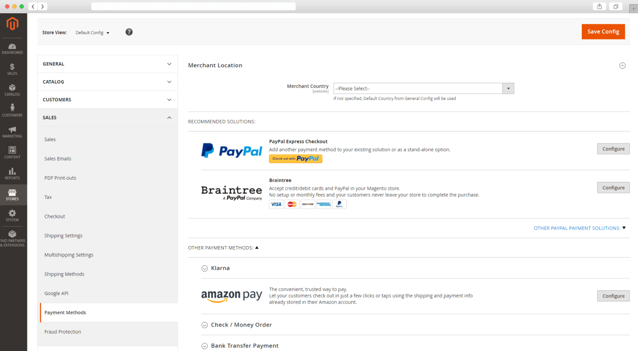Select Fraud Protection settings
The width and height of the screenshot is (638, 351).
(62, 332)
